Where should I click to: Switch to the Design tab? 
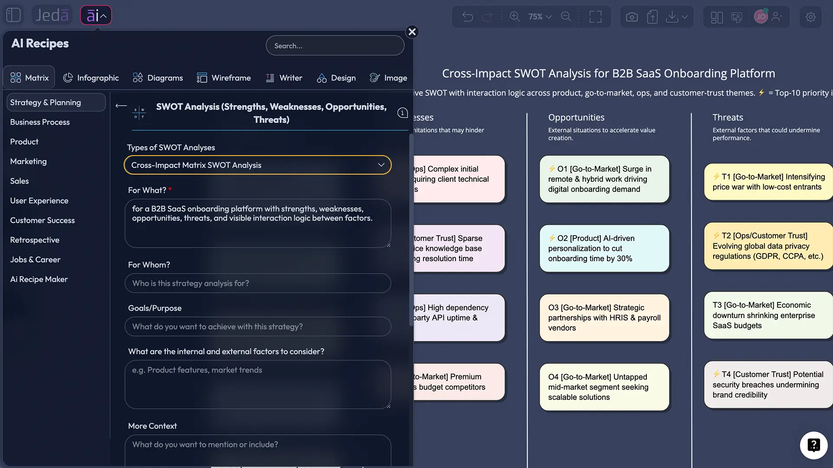point(336,78)
